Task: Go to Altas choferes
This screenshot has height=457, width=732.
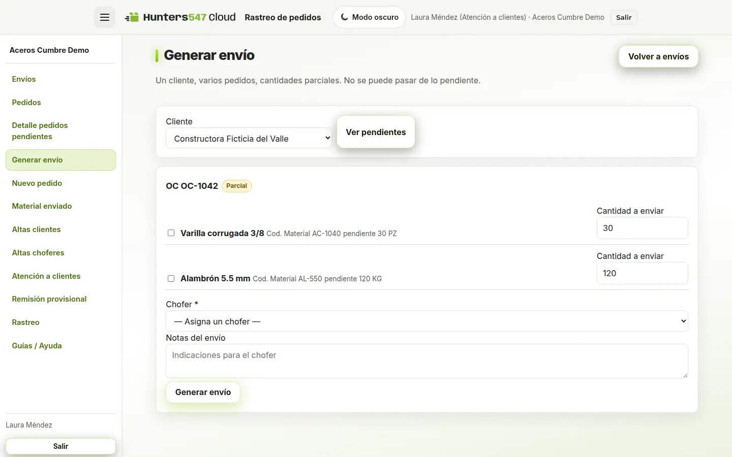Action: (60, 253)
